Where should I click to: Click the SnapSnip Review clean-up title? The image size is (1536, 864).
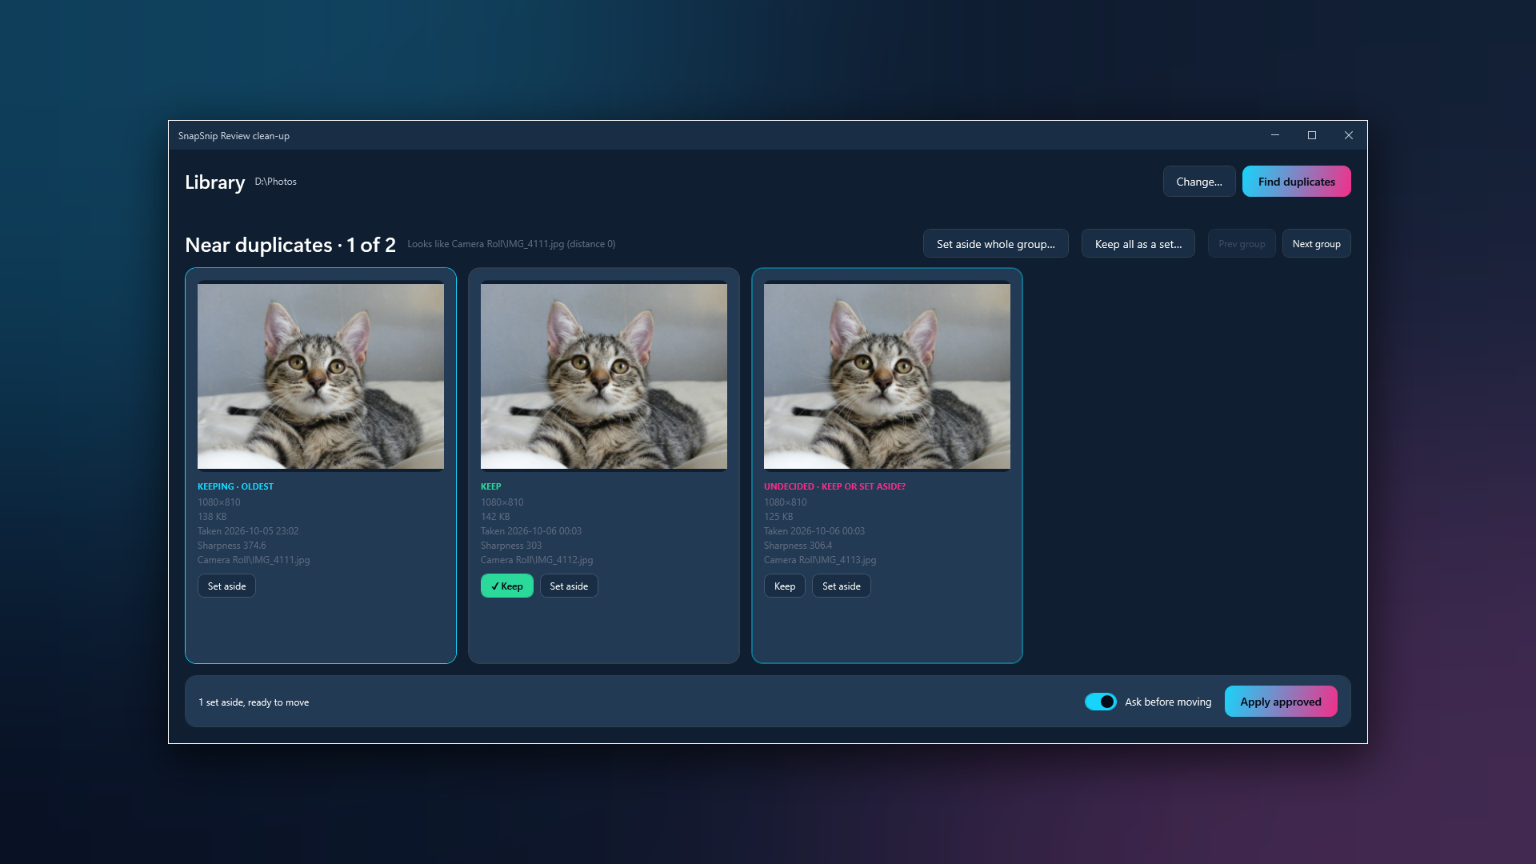[x=234, y=136]
